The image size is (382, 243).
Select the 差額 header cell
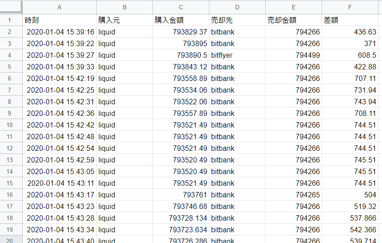point(350,20)
